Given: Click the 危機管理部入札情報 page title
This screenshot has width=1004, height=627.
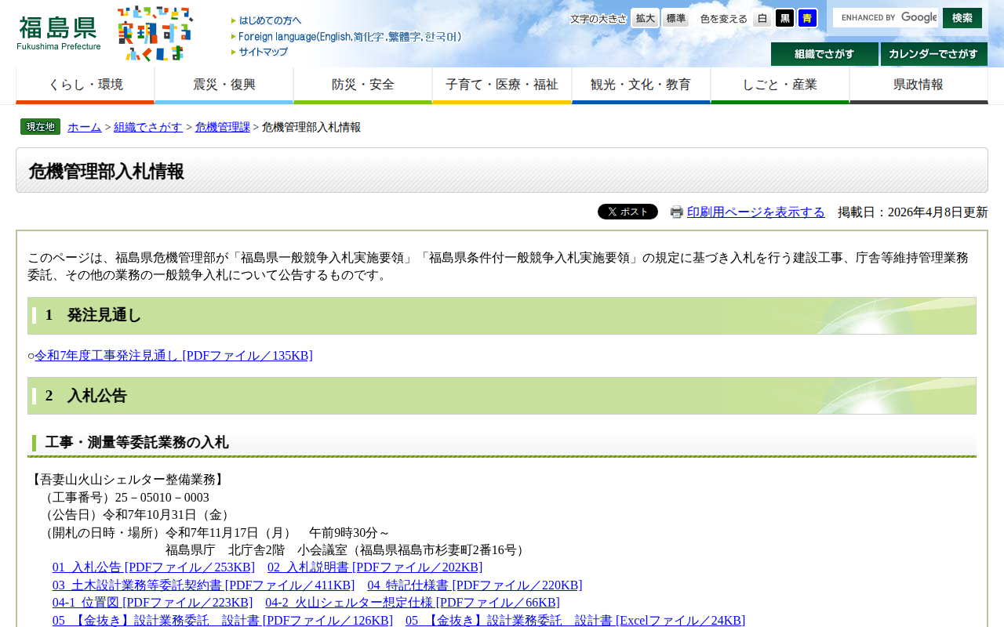Looking at the screenshot, I should coord(106,171).
